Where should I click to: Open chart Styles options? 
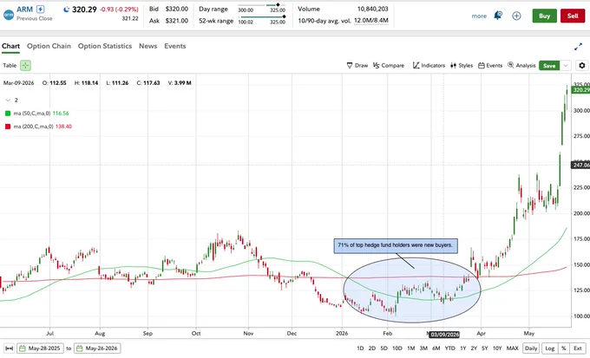[462, 65]
